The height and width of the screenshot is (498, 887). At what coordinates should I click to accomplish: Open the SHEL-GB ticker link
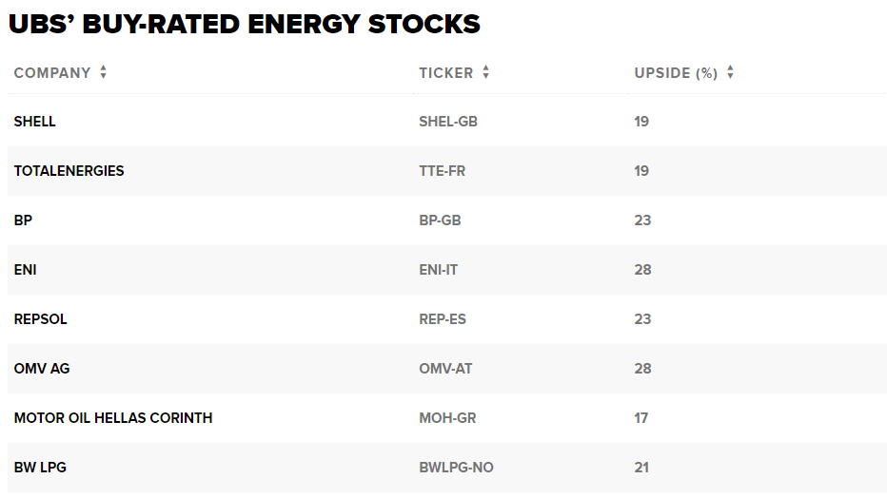448,122
